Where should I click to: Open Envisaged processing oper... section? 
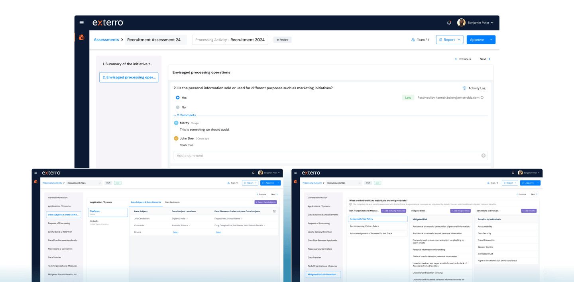pyautogui.click(x=129, y=77)
